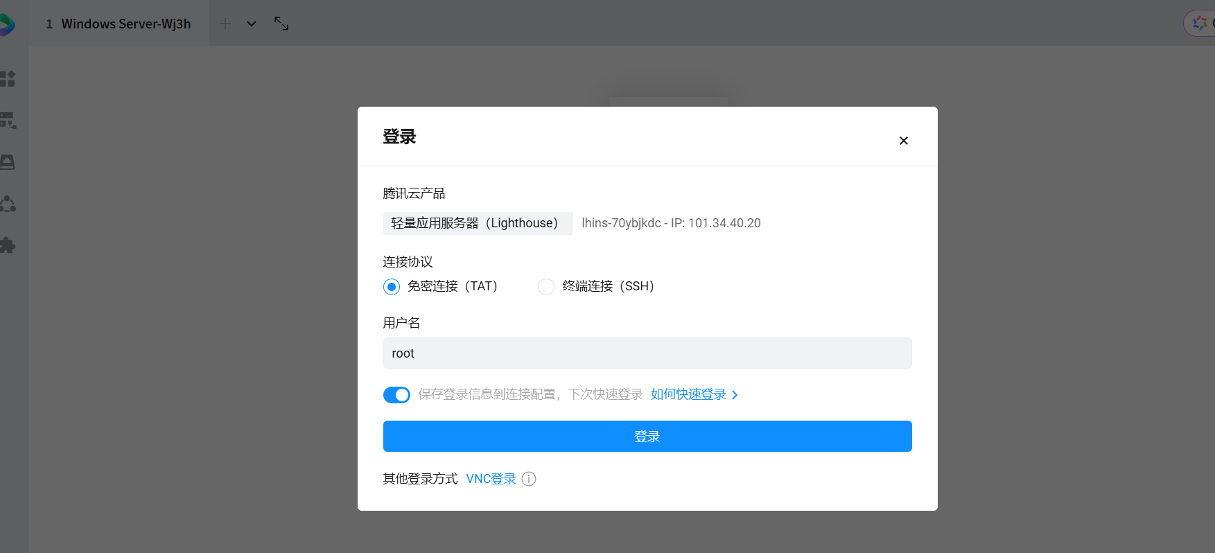Select 终端连接 (SSH) radio option
This screenshot has height=553, width=1215.
[x=546, y=287]
